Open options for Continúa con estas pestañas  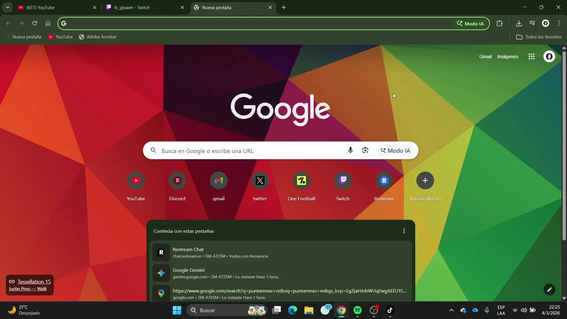click(x=404, y=231)
